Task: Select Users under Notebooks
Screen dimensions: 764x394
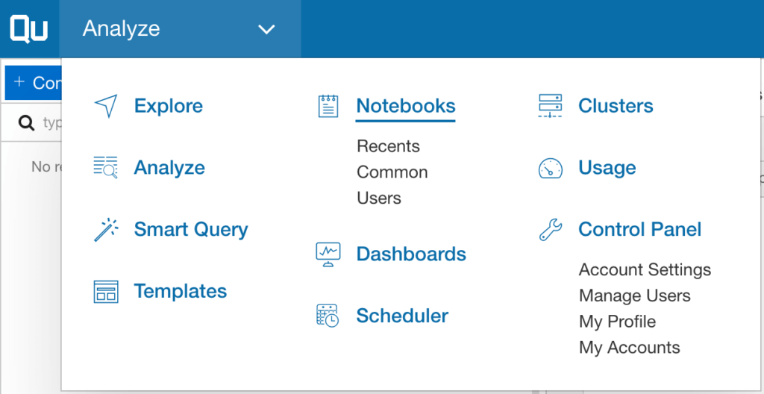Action: pyautogui.click(x=379, y=198)
